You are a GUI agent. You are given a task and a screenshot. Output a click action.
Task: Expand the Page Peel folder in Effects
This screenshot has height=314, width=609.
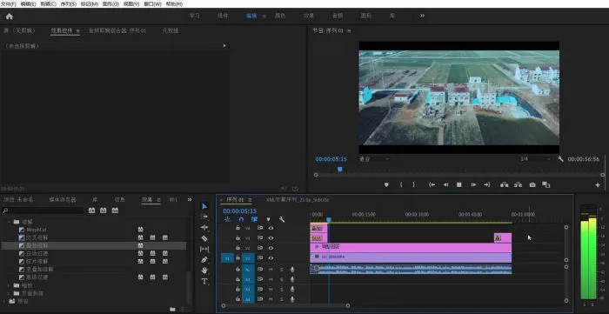pos(9,293)
